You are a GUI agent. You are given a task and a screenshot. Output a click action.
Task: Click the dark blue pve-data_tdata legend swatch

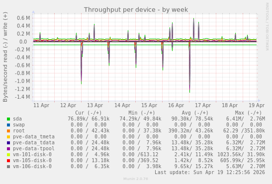tap(8, 143)
